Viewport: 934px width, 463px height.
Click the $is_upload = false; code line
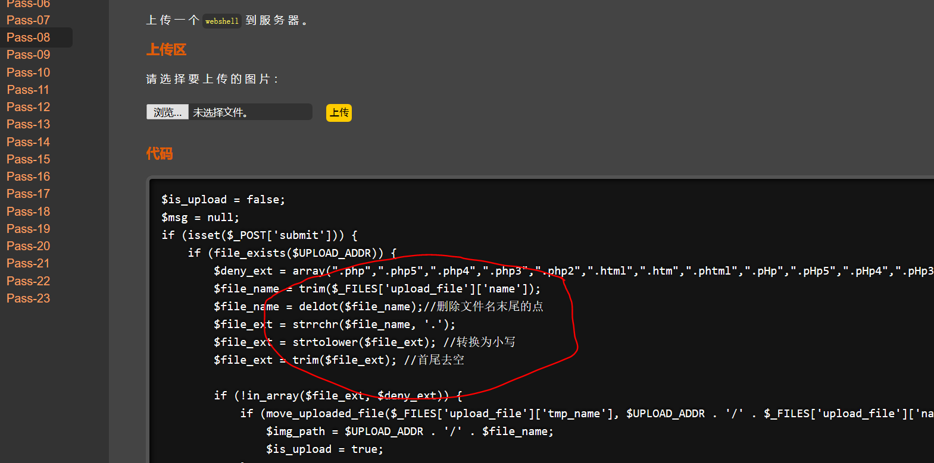pos(223,200)
